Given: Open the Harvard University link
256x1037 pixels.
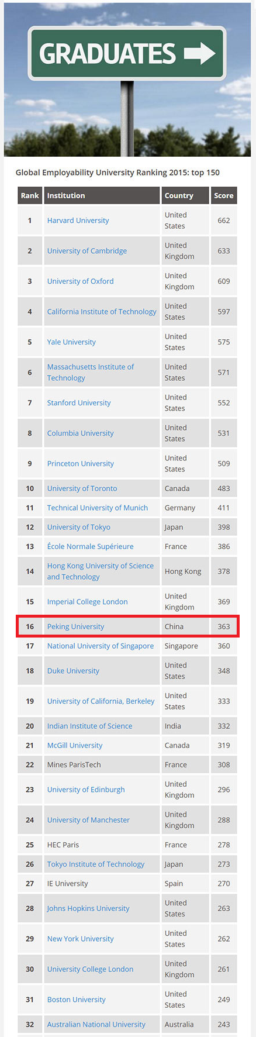Looking at the screenshot, I should pos(78,221).
